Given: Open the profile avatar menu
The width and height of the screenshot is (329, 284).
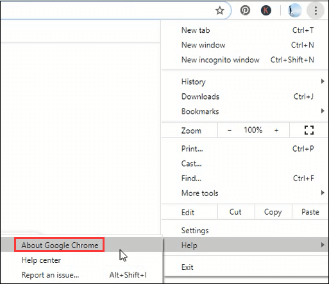Looking at the screenshot, I should 294,10.
